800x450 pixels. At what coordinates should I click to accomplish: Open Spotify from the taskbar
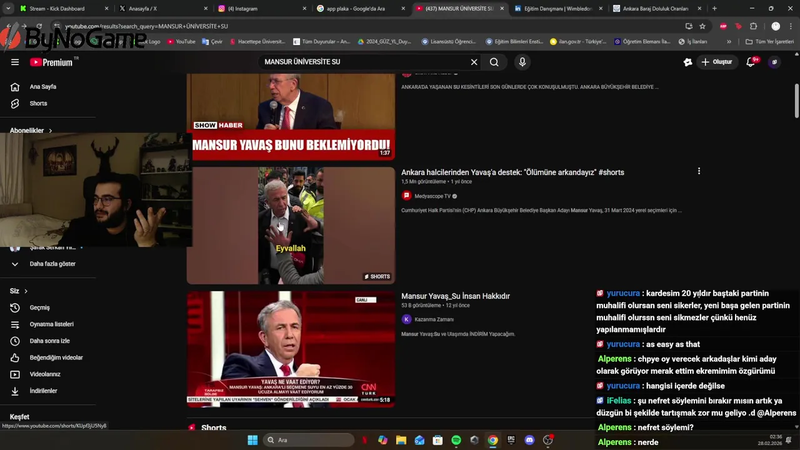[456, 440]
